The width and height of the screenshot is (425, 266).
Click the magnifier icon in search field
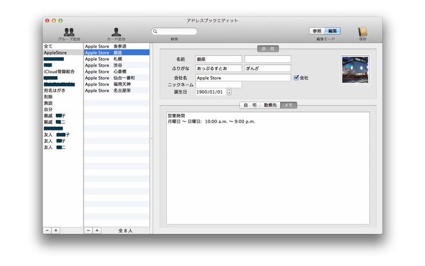click(155, 31)
